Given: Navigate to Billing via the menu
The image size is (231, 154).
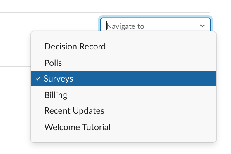Looking at the screenshot, I should pos(123,95).
